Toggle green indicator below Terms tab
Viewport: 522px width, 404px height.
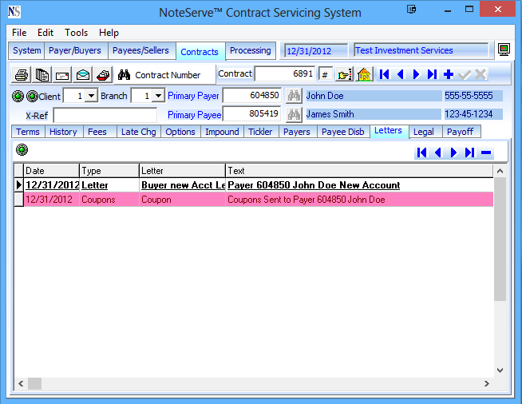click(x=21, y=149)
